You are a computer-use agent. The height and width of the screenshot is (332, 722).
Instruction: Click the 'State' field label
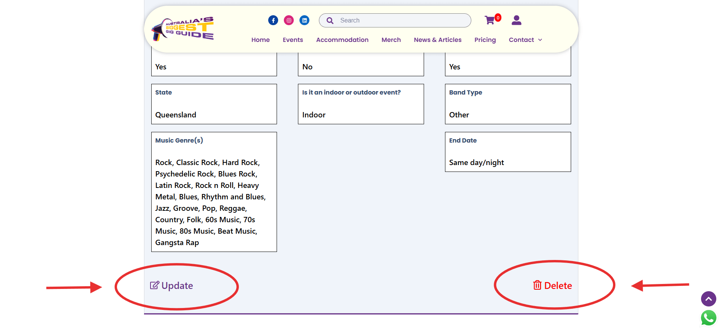163,92
